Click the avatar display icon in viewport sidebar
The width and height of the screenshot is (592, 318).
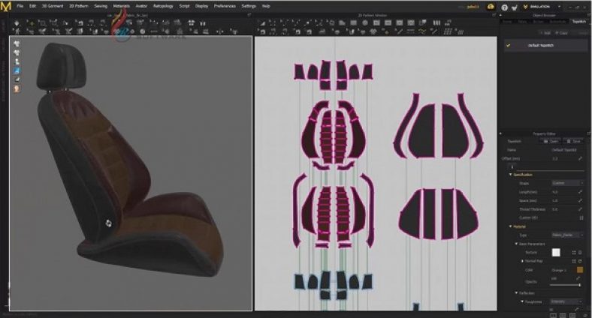pyautogui.click(x=17, y=88)
